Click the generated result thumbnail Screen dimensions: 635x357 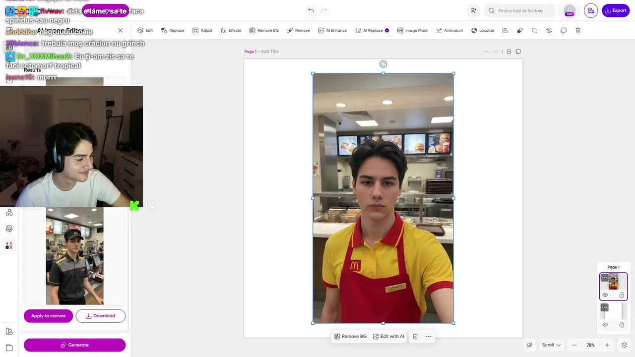tap(74, 256)
